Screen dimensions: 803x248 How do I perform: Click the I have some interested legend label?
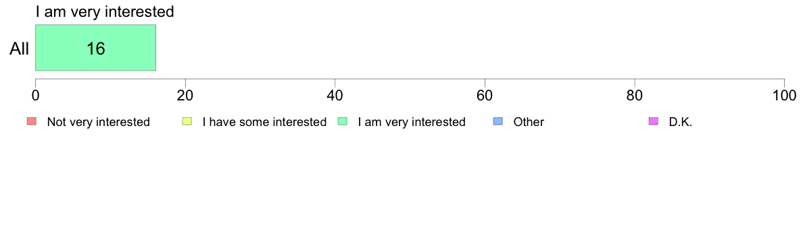click(264, 122)
